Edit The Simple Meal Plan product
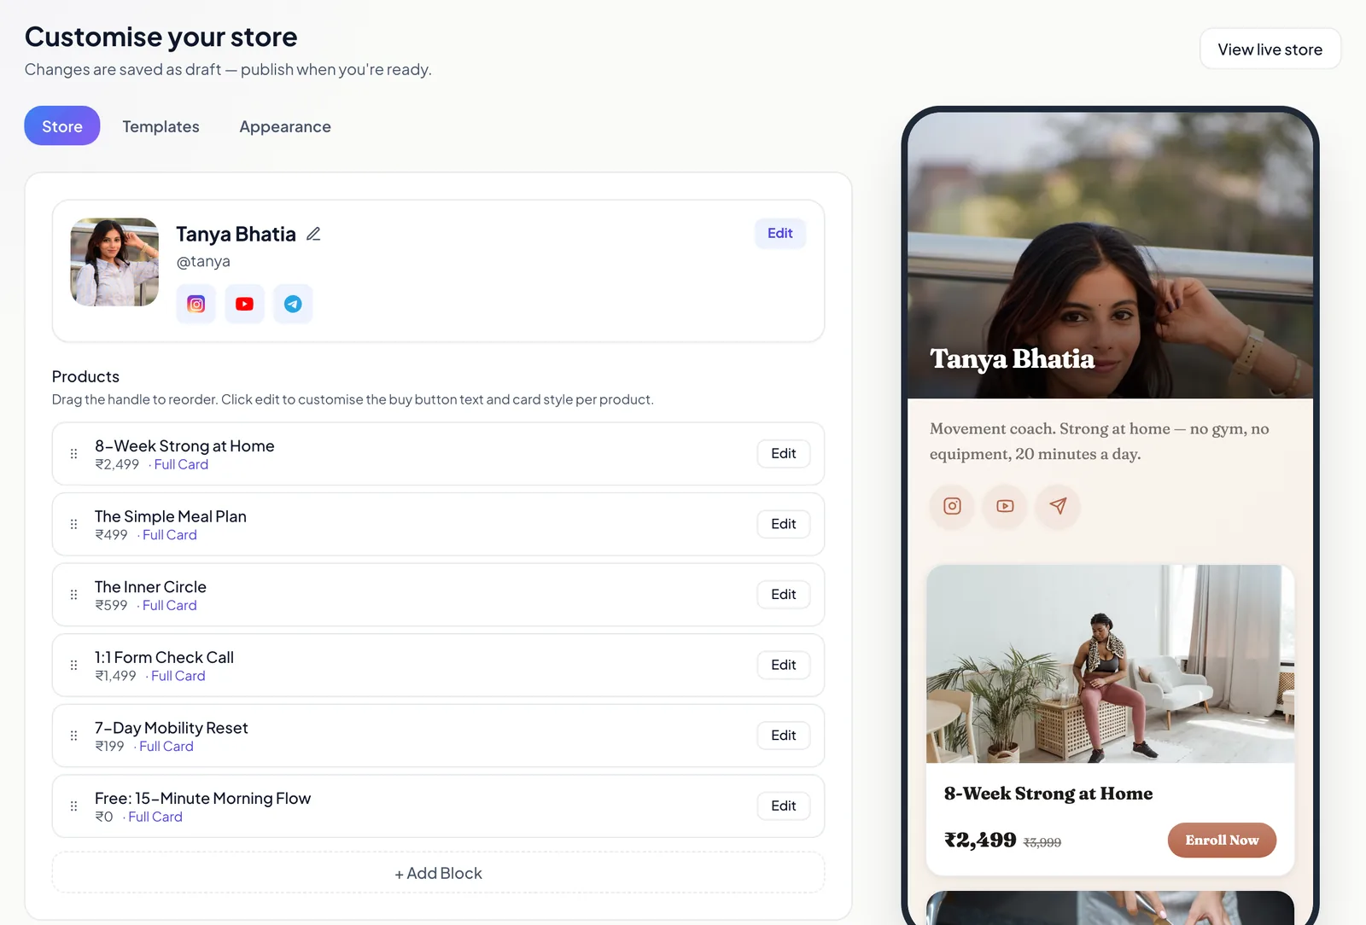 783,524
